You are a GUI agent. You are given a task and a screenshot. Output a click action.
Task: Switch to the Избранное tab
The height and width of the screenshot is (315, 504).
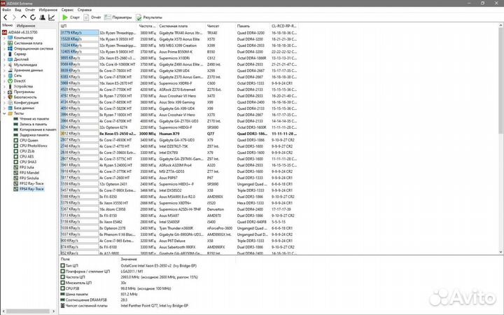coord(27,24)
